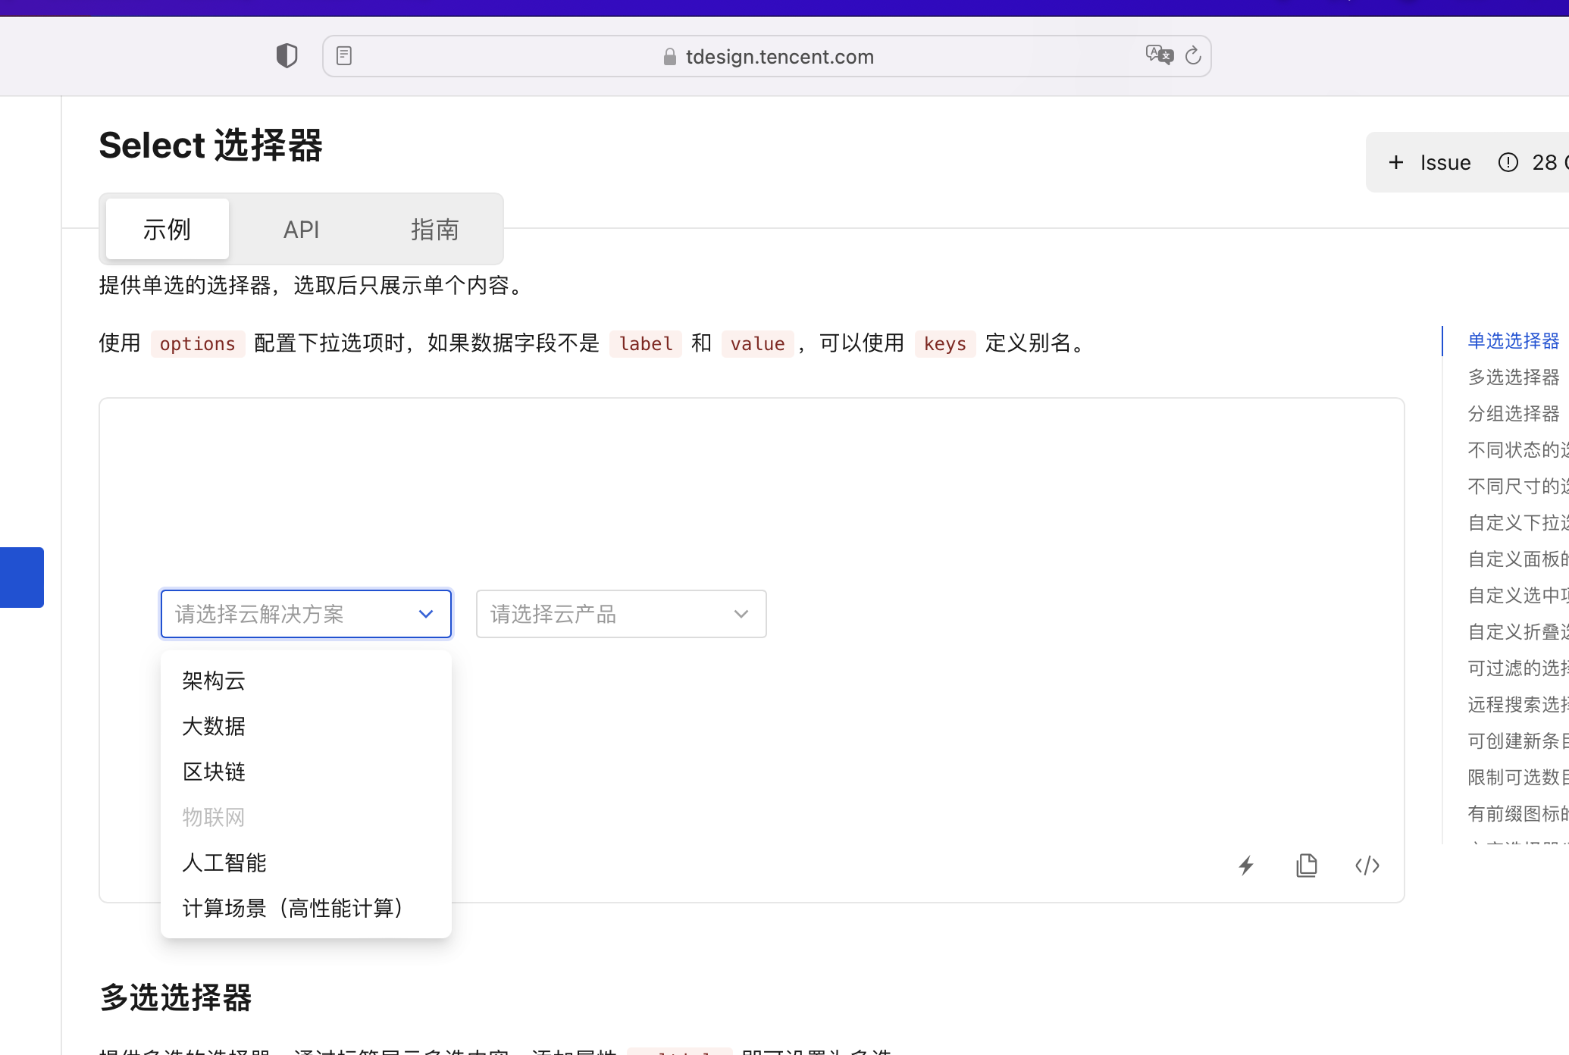
Task: Open the 请选择云解决方案 select dropdown
Action: click(305, 614)
